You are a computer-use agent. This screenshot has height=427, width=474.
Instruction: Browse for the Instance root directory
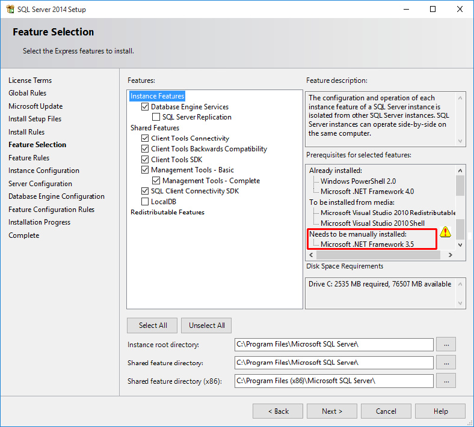[x=446, y=345]
